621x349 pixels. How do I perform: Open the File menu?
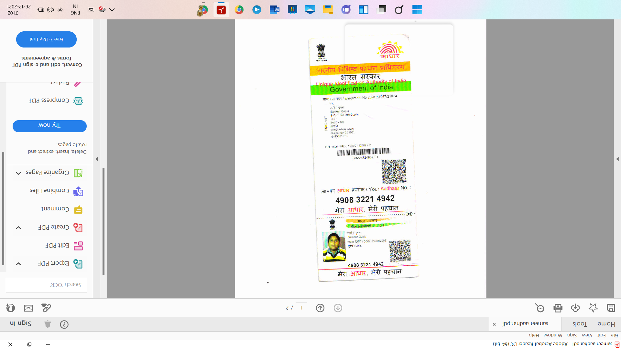pos(615,335)
